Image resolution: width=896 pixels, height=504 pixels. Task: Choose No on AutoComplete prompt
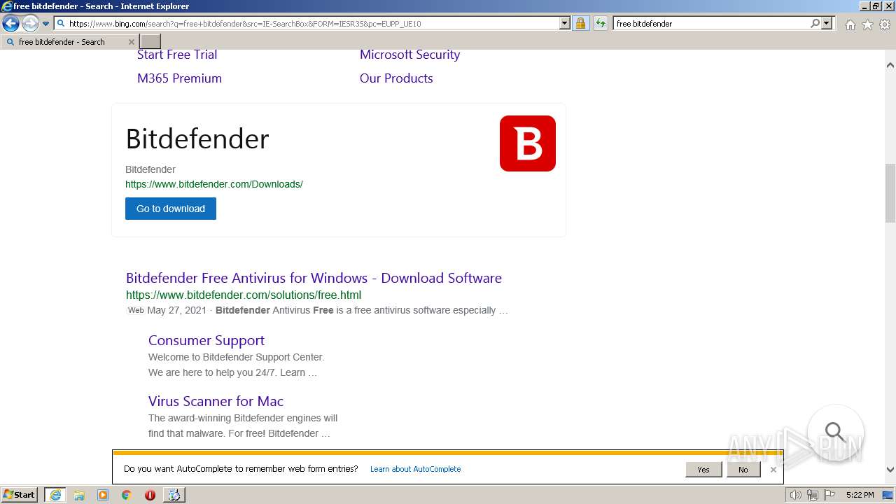click(743, 470)
